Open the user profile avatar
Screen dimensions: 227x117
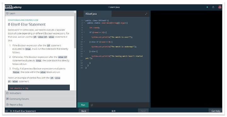(x=220, y=7)
